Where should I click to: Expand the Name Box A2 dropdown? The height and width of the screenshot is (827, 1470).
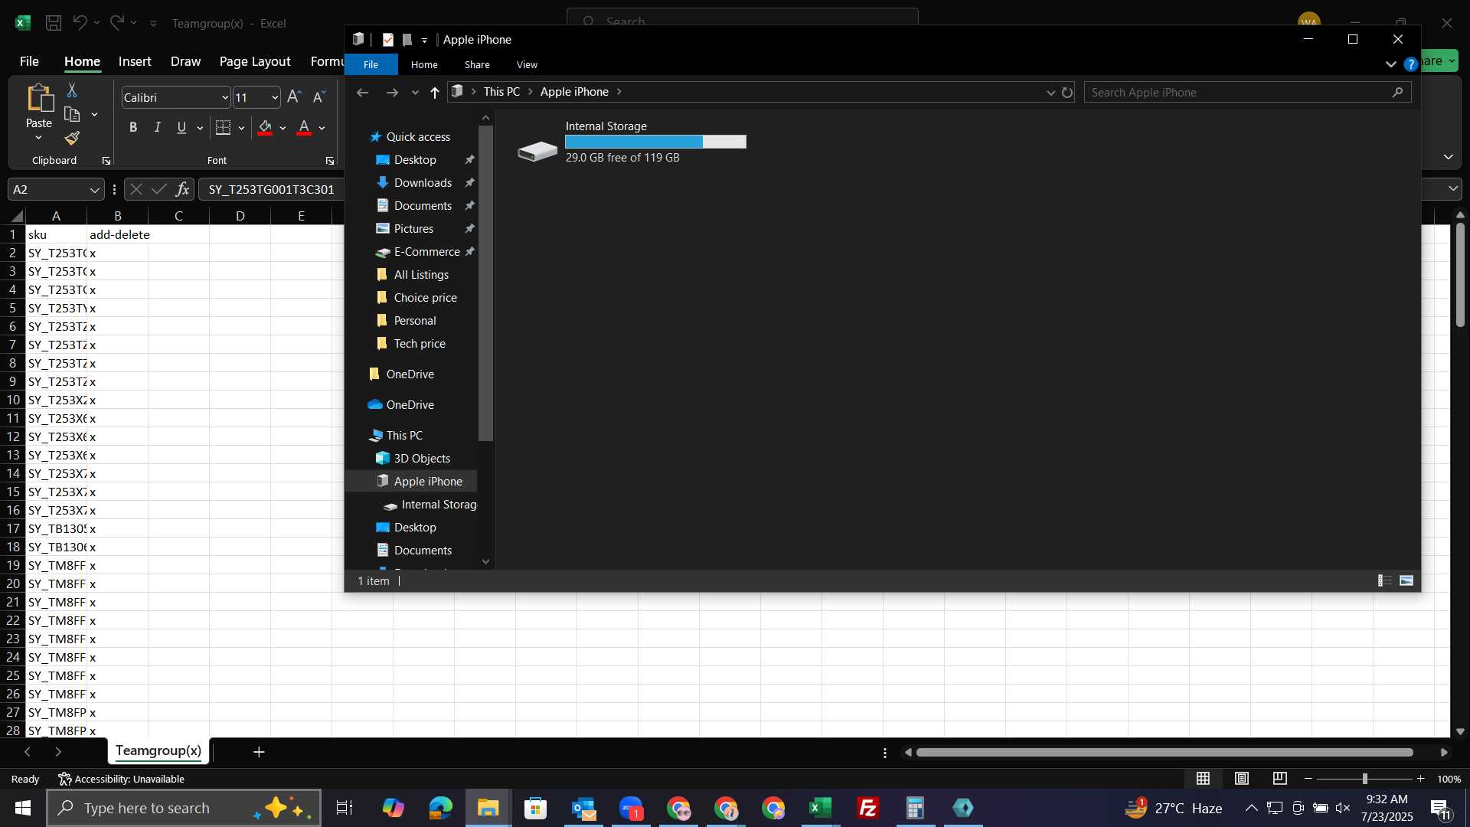tap(94, 189)
